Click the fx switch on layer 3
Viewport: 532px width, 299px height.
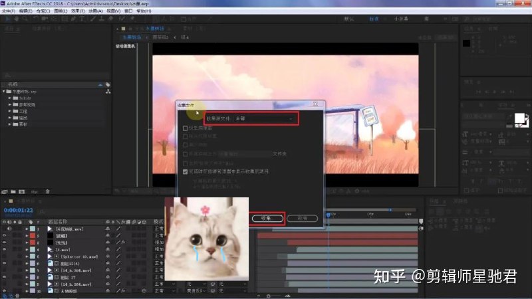[123, 243]
